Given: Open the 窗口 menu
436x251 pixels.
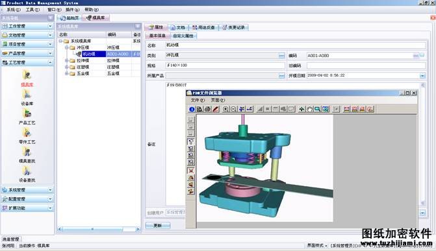Looking at the screenshot, I should (x=54, y=10).
